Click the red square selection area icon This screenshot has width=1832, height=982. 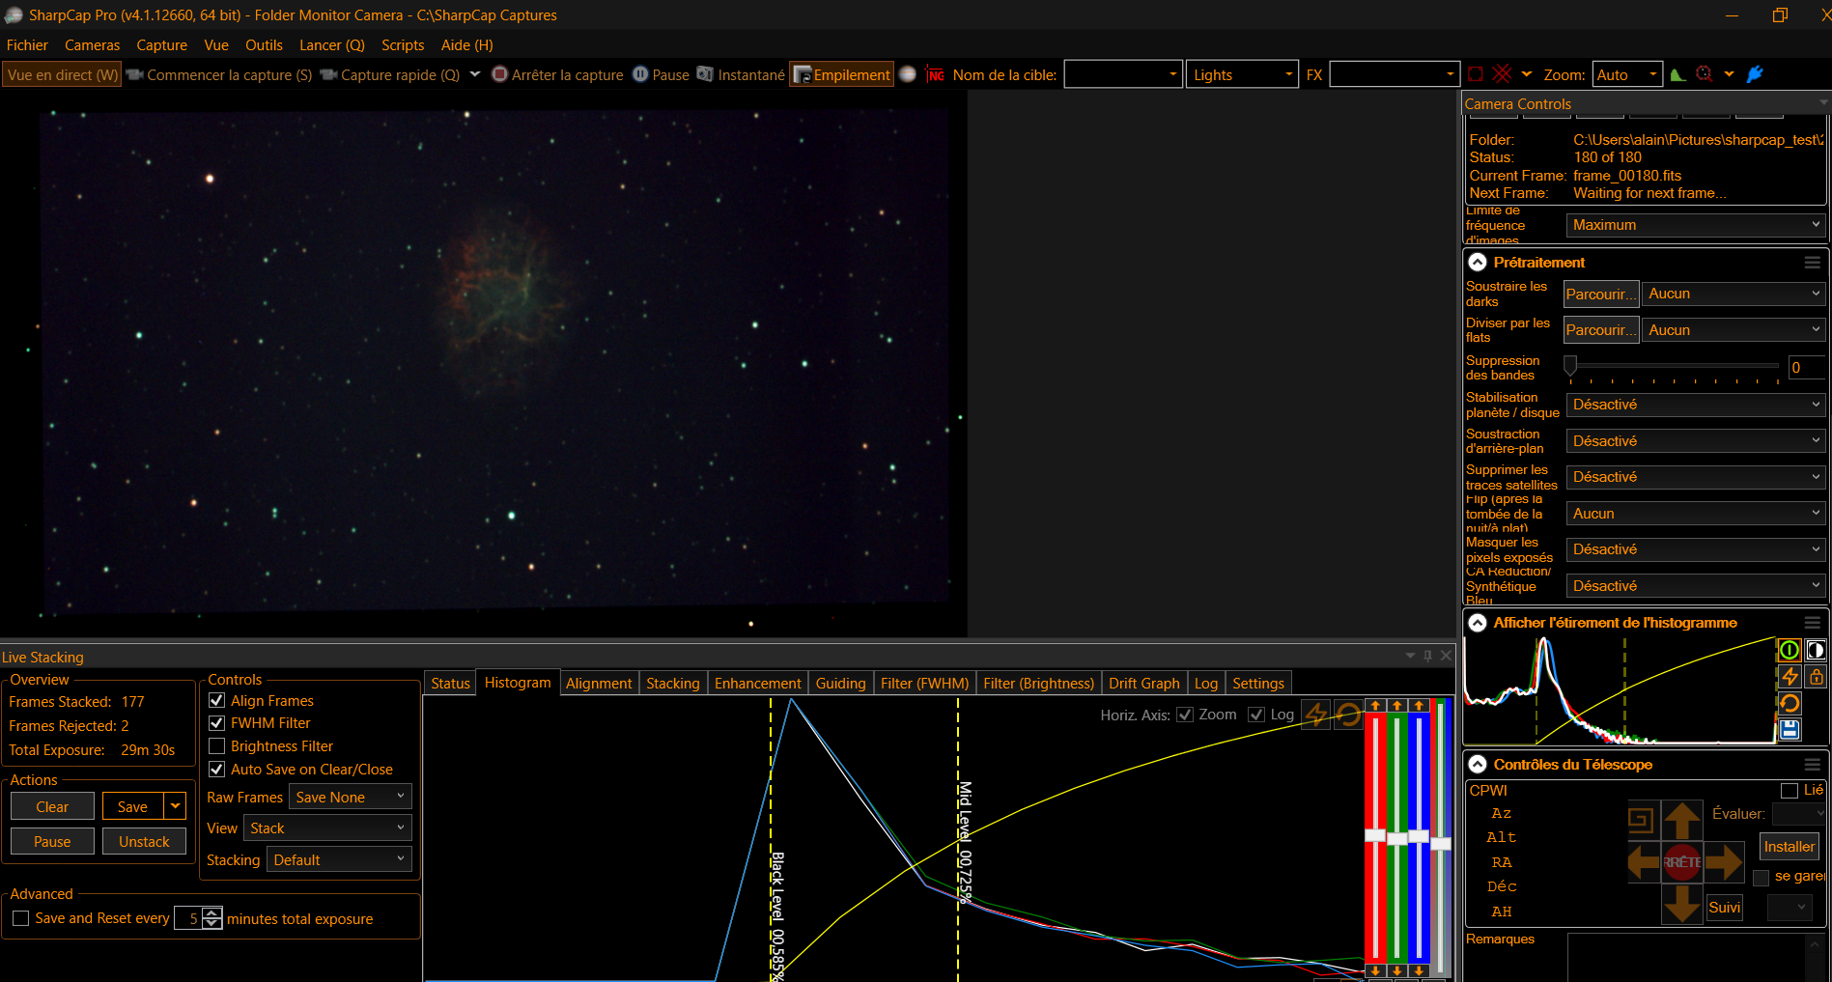tap(1476, 74)
